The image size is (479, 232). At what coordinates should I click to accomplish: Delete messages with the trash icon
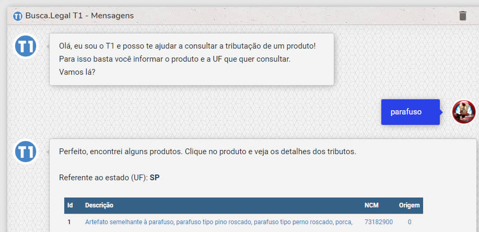coord(463,16)
